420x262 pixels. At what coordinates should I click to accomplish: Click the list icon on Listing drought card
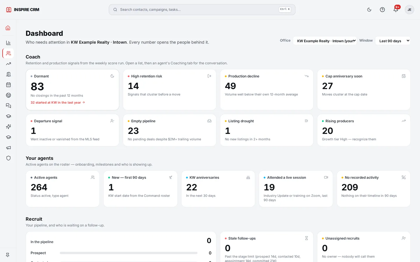point(307,121)
